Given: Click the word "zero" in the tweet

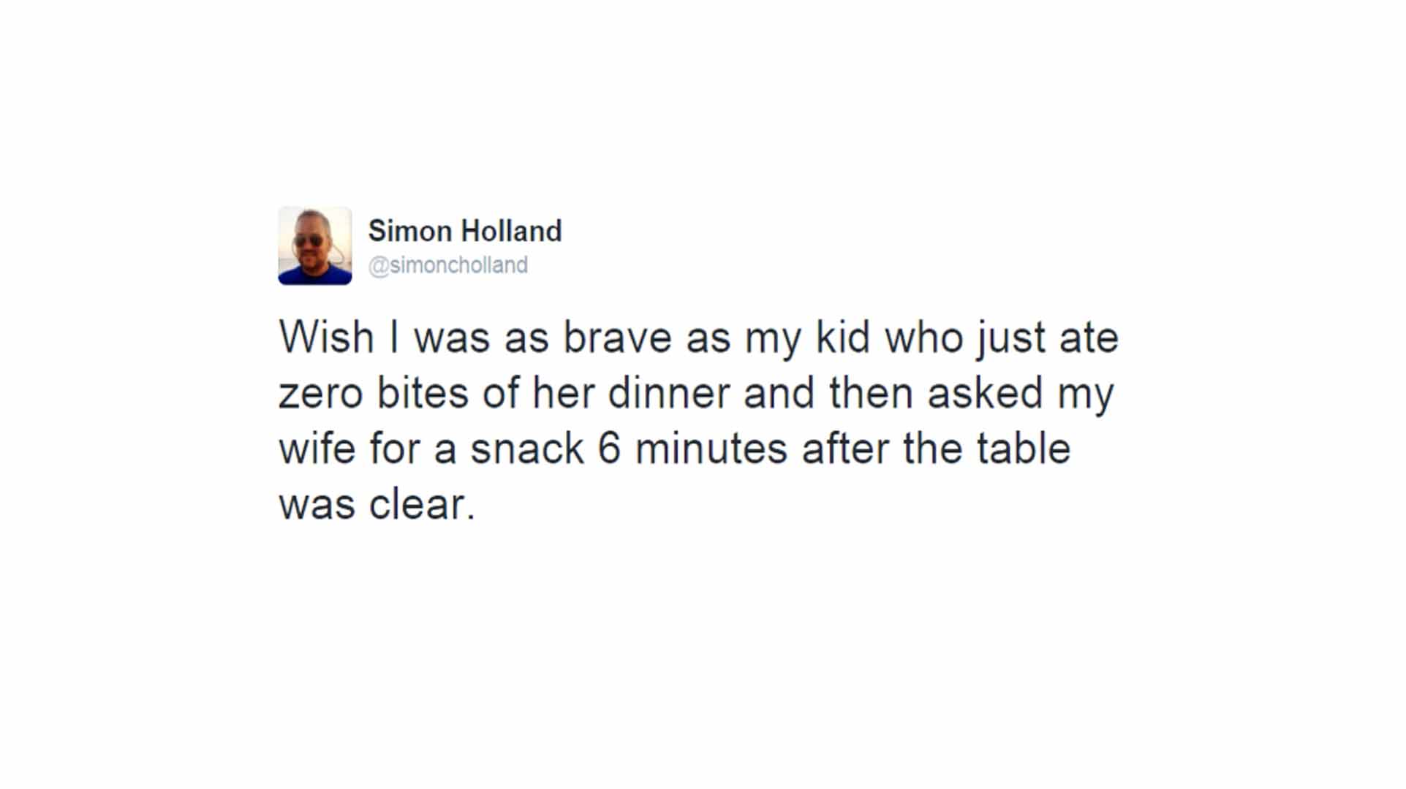Looking at the screenshot, I should [x=321, y=394].
